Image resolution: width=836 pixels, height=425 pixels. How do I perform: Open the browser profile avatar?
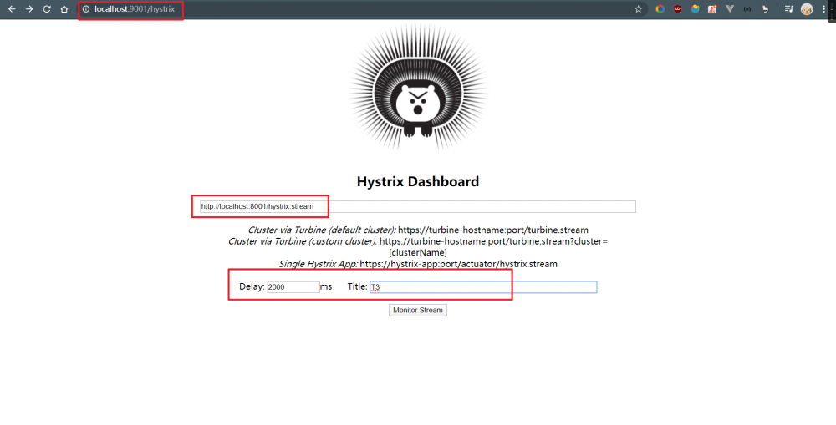[807, 9]
